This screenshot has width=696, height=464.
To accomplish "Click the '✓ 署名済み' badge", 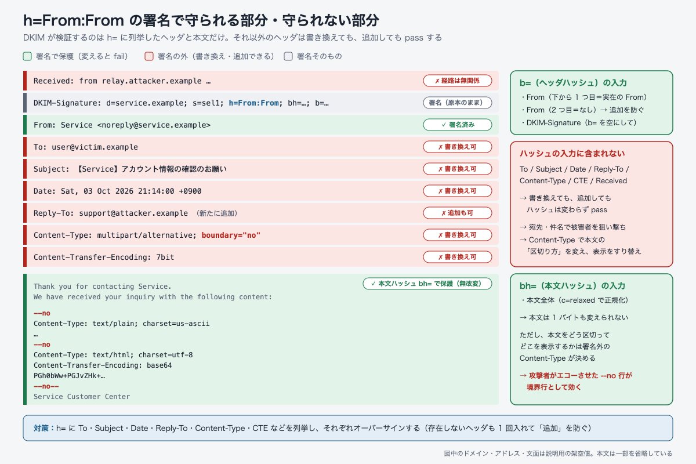I will (458, 125).
